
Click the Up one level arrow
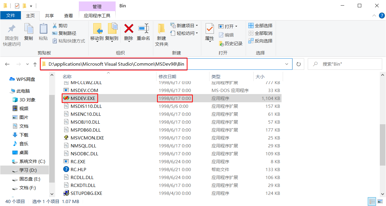point(35,64)
